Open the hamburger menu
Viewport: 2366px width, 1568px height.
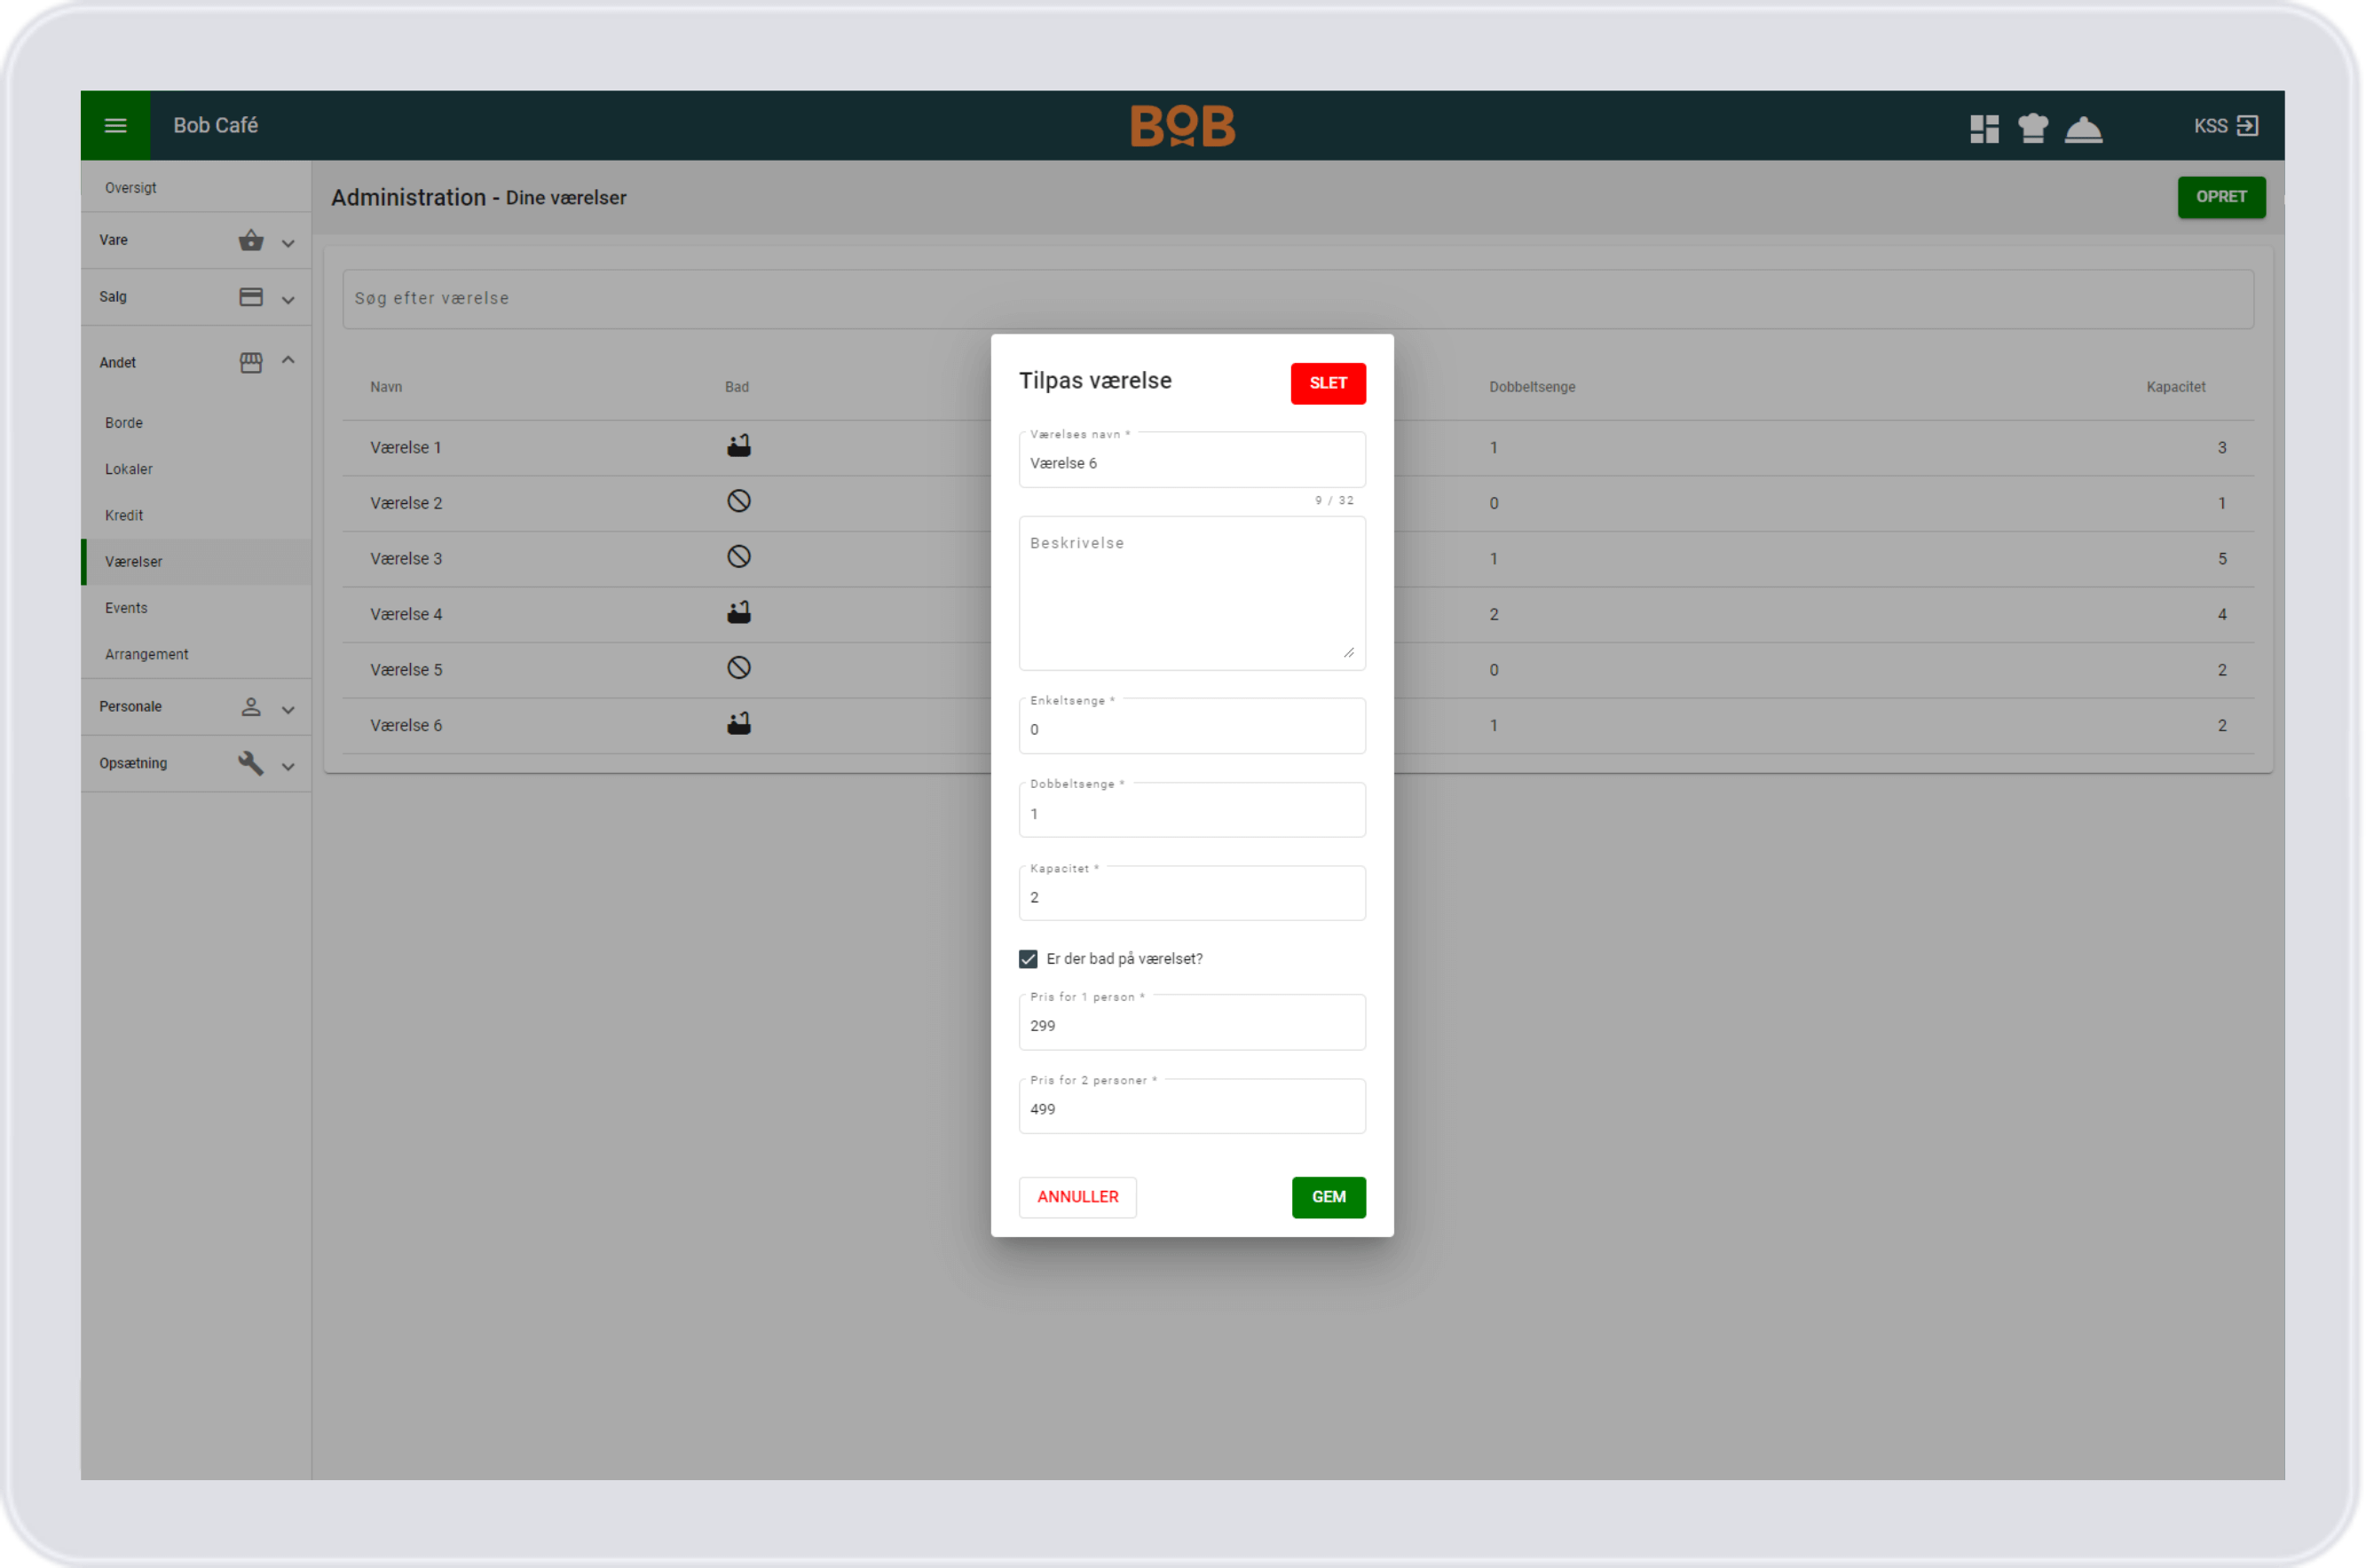pos(116,126)
